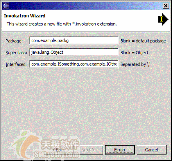
Task: Click Finish to create the file
Action: [120, 150]
